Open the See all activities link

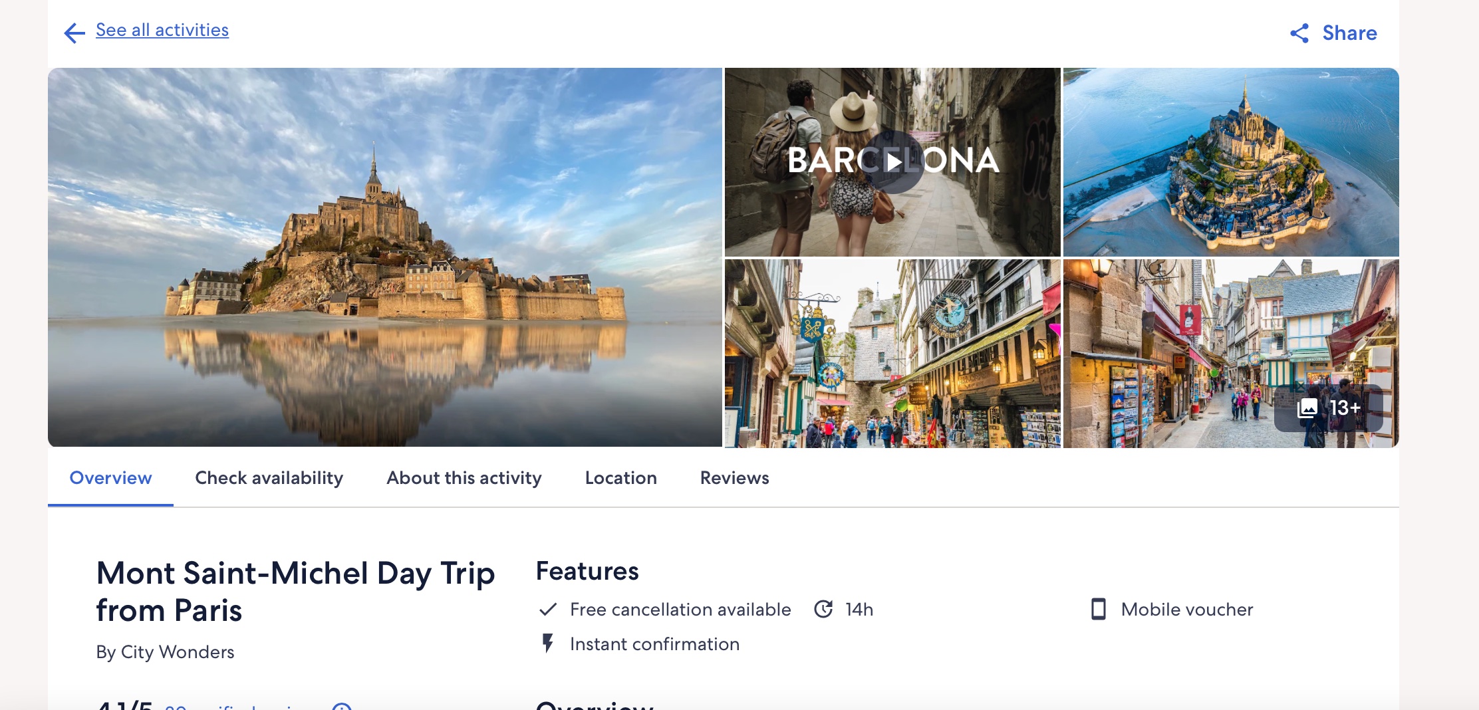point(162,30)
